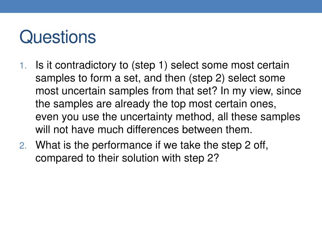Viewport: 322px width, 242px height.
Task: Click list number 1 marker
Action: tap(23, 66)
